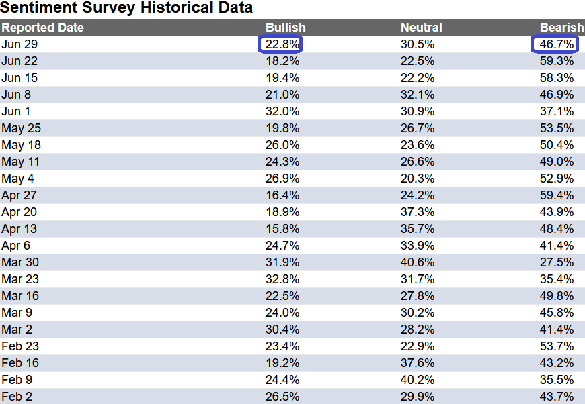Click the Neutral column header
The height and width of the screenshot is (404, 585).
tap(421, 28)
